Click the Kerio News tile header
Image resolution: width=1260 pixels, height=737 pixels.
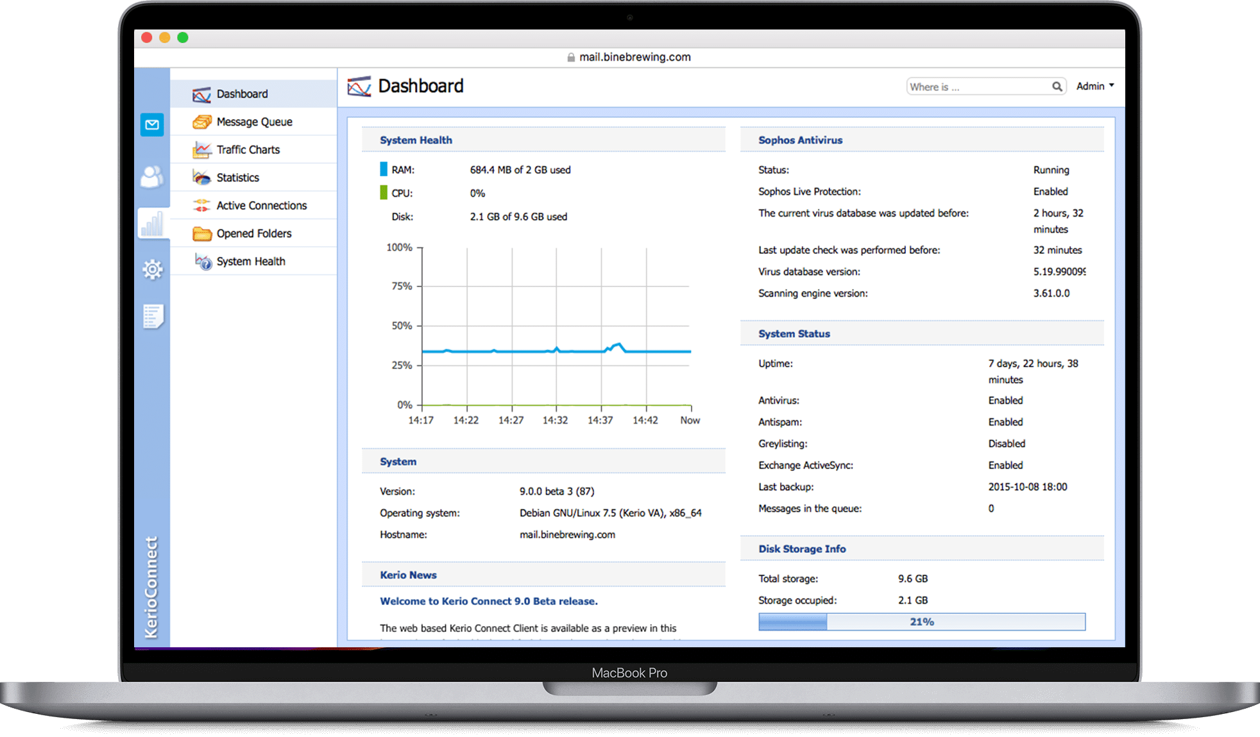coord(543,575)
